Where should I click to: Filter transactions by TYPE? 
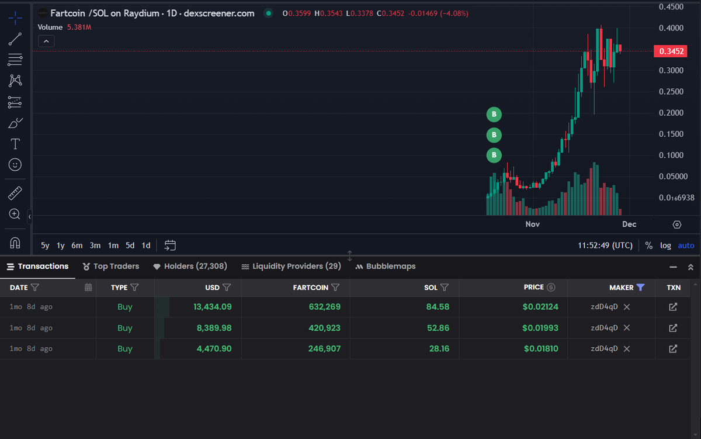coord(135,287)
